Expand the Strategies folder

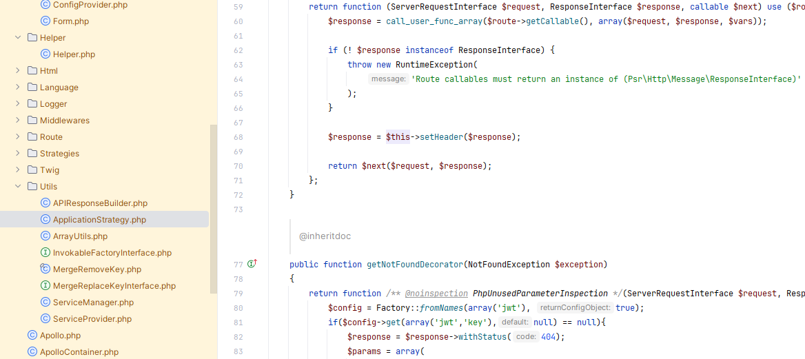pyautogui.click(x=18, y=154)
